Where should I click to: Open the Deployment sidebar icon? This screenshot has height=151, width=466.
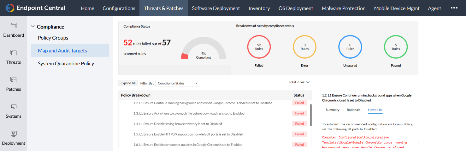pos(14,134)
